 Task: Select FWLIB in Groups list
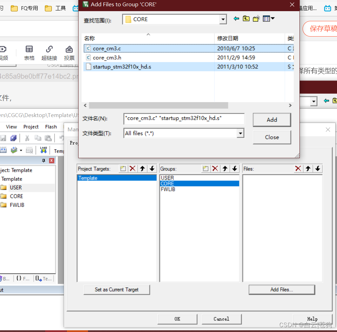199,189
